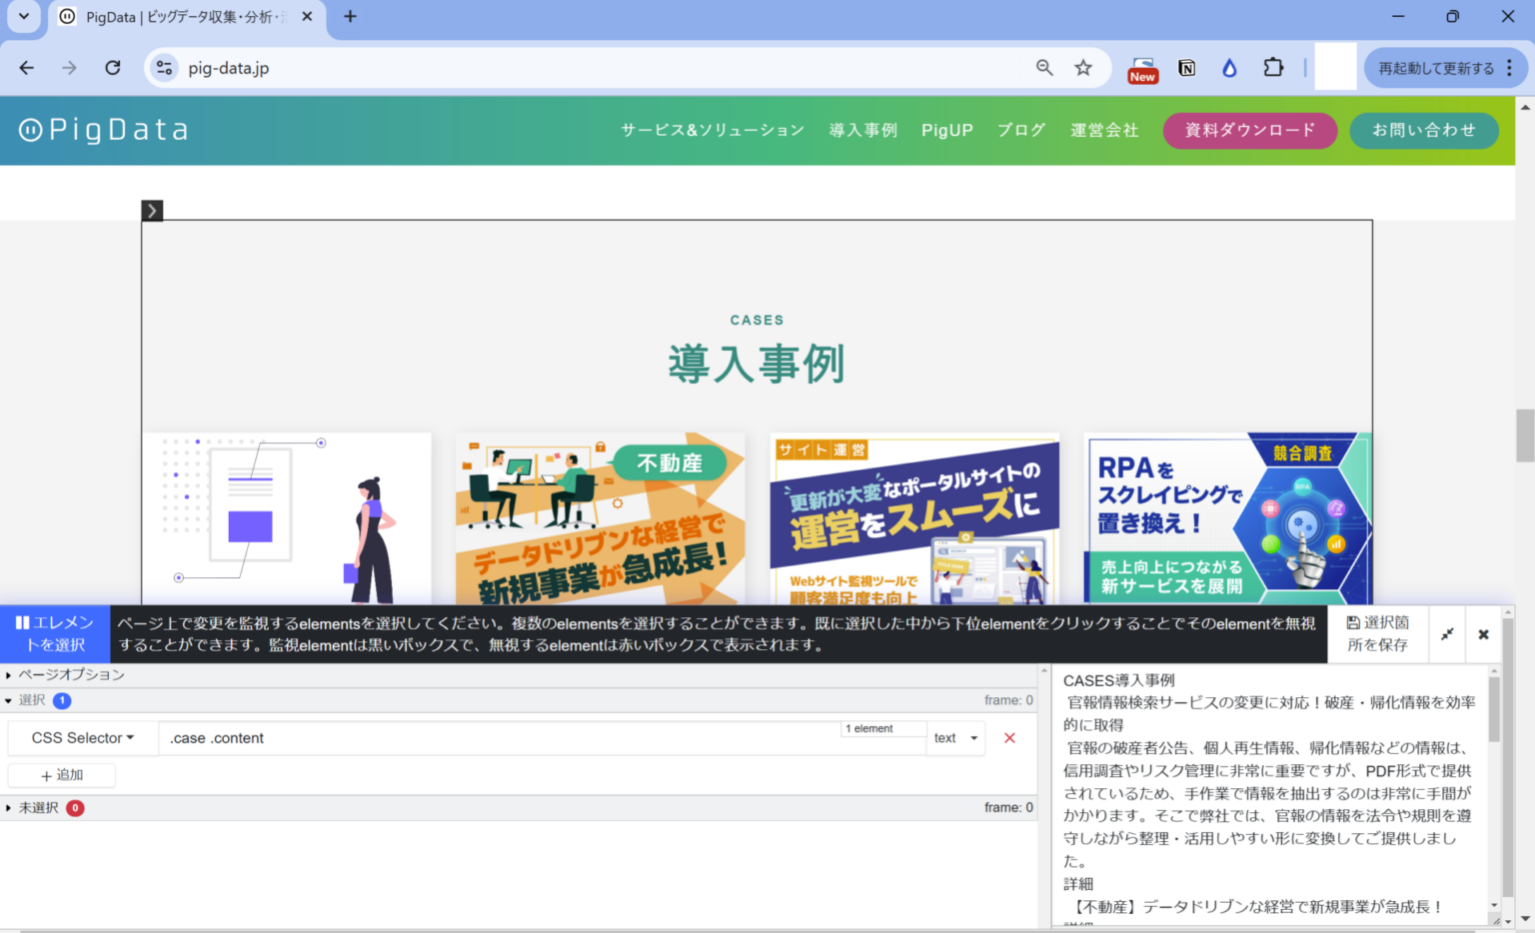Remove the .case .content selector with red X

pos(1009,737)
